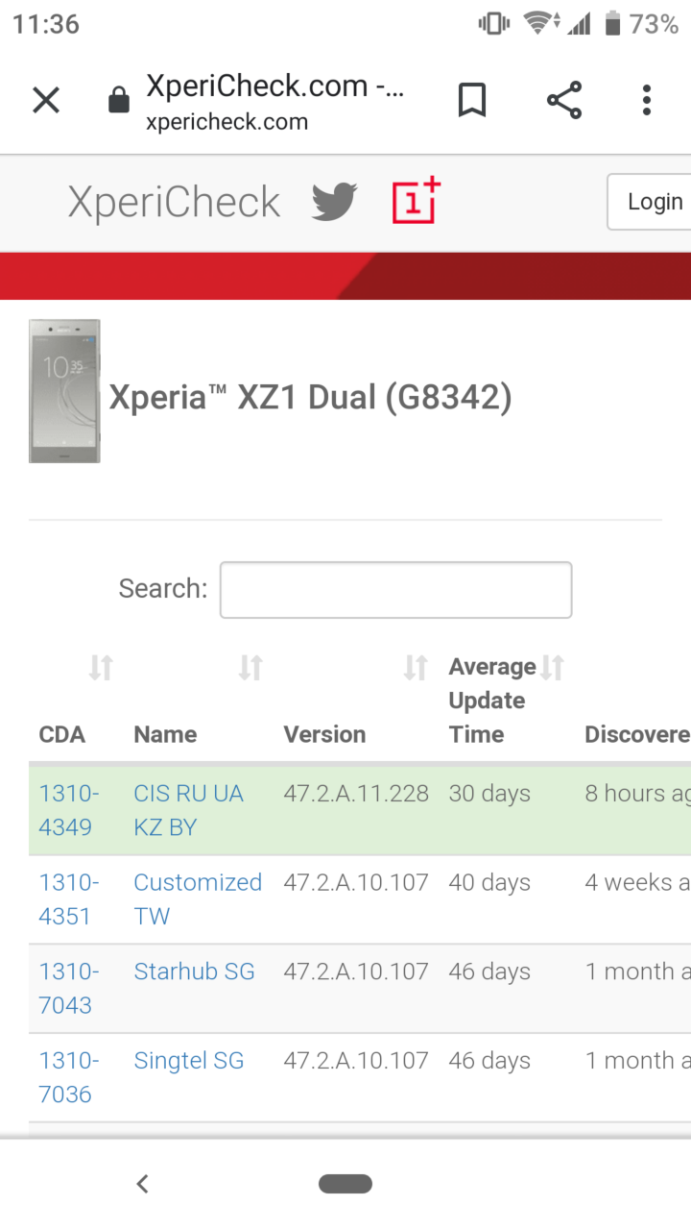Viewport: 691px width, 1230px height.
Task: Open the Starhub SG link
Action: coord(194,972)
